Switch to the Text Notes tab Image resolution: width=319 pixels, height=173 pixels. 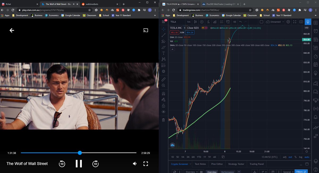(200, 164)
